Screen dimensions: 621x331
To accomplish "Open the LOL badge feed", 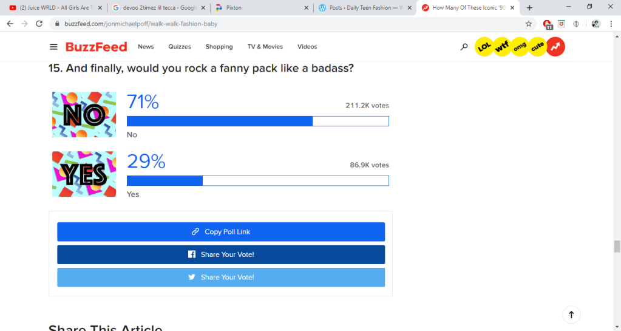I will click(x=484, y=47).
